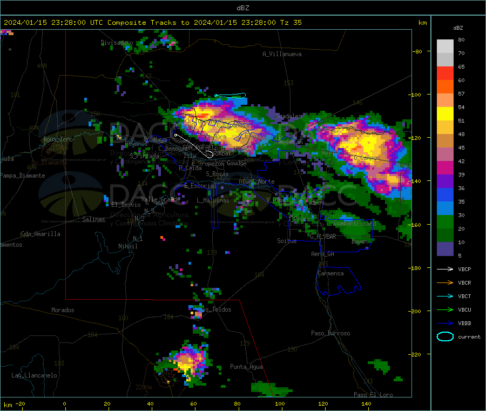Click the 'Bowen' place label
The image size is (486, 411).
[360, 241]
